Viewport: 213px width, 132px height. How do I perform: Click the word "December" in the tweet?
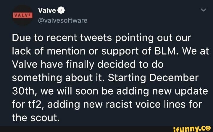(x=174, y=78)
